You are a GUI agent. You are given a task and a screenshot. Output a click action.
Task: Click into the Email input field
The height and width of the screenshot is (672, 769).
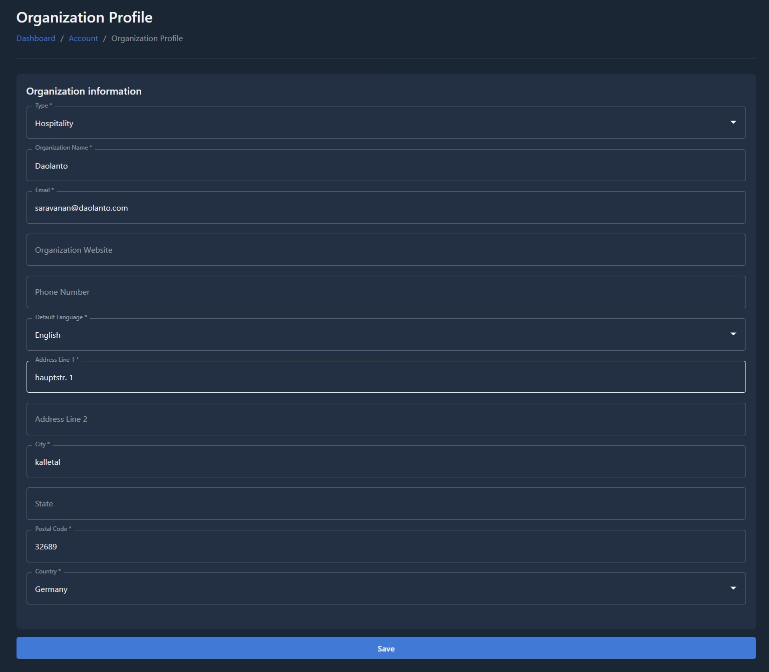pos(386,208)
